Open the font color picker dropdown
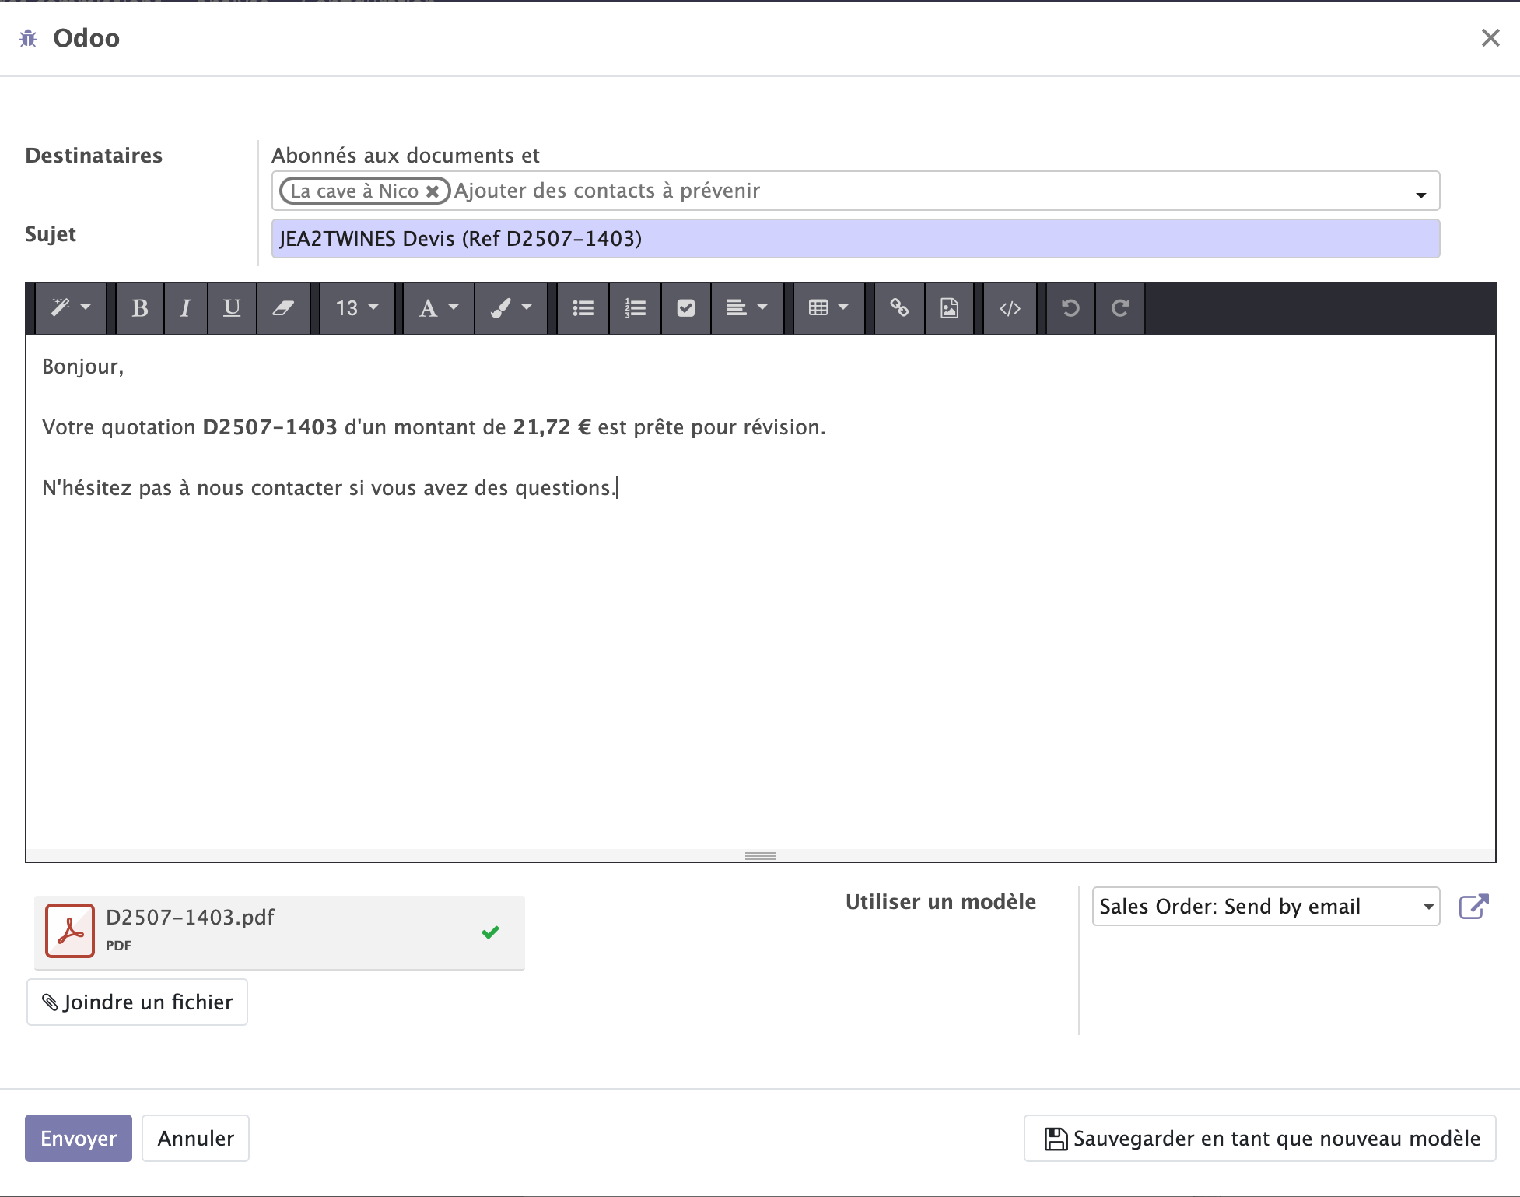The width and height of the screenshot is (1520, 1197). tap(438, 308)
